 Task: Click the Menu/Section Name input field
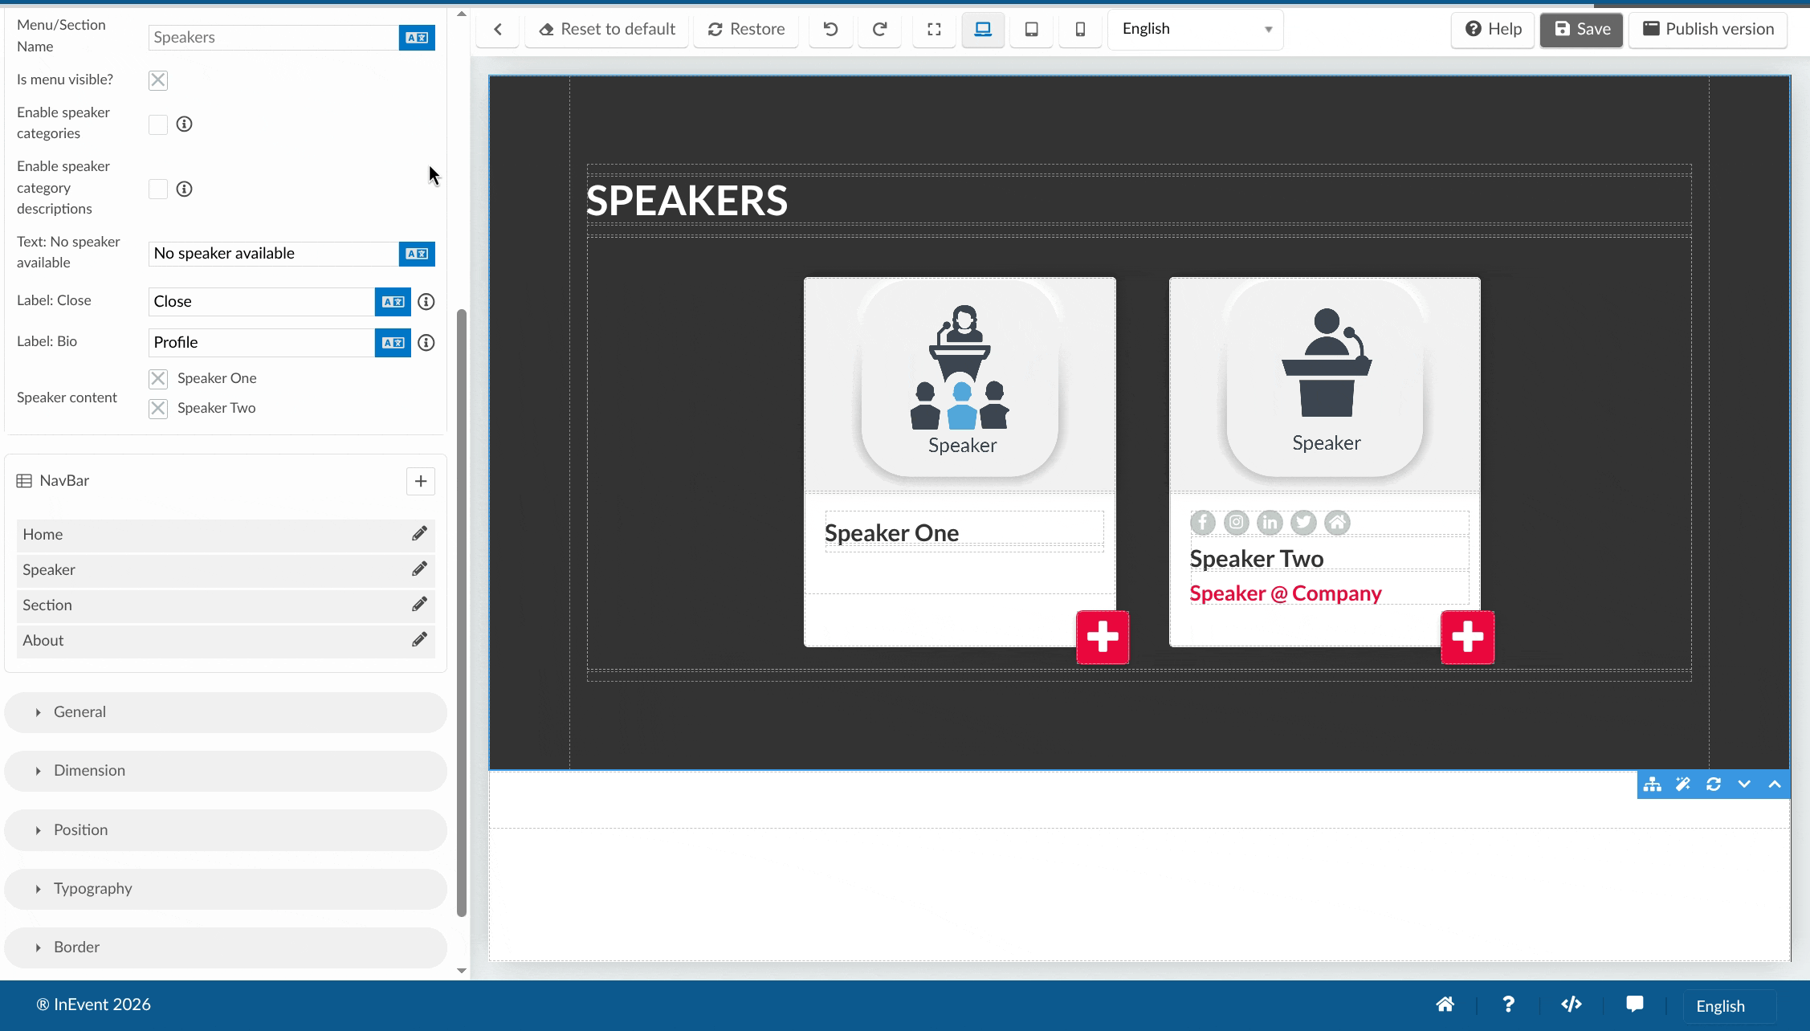(x=274, y=38)
